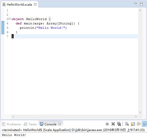
Task: Click 'println' call on line 5
Action: coord(27,28)
